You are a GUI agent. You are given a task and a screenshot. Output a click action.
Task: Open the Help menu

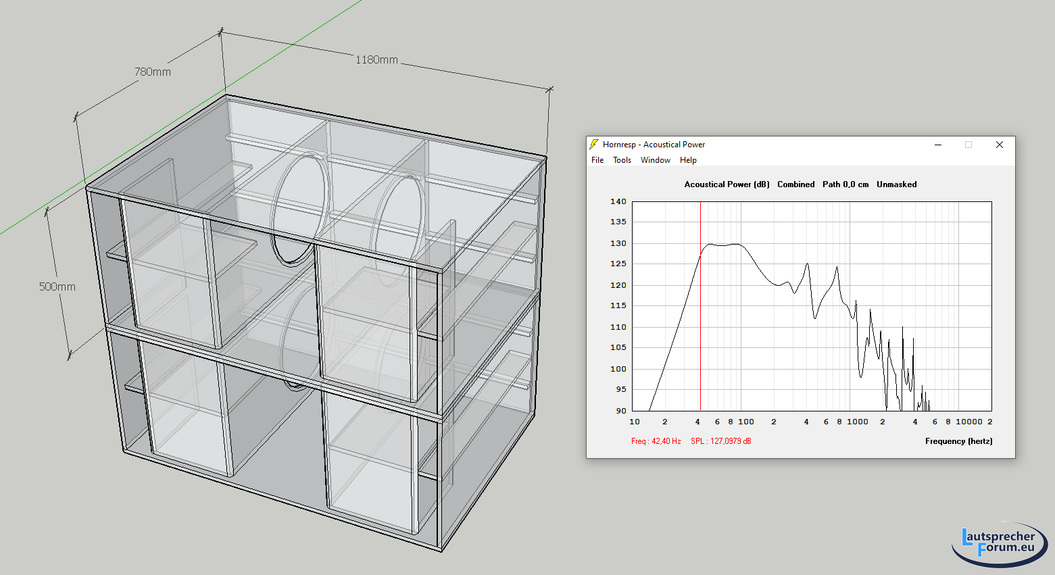688,160
